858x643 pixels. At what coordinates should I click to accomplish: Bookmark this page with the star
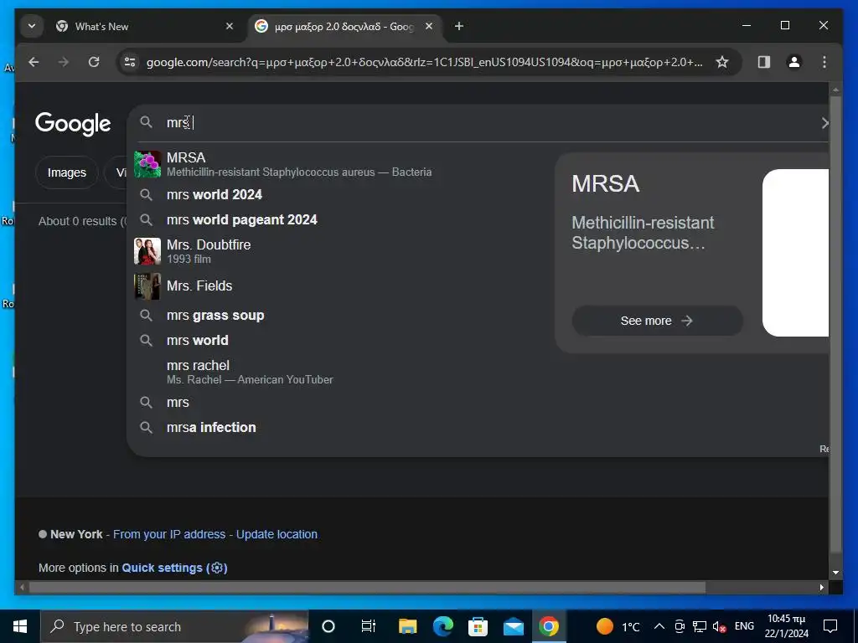722,62
